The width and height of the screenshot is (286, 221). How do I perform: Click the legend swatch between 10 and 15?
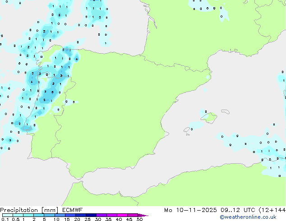(x=60, y=215)
